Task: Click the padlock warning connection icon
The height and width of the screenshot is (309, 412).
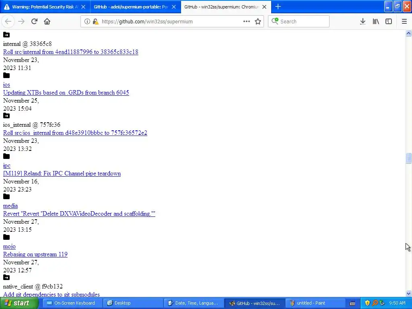Action: [x=96, y=22]
